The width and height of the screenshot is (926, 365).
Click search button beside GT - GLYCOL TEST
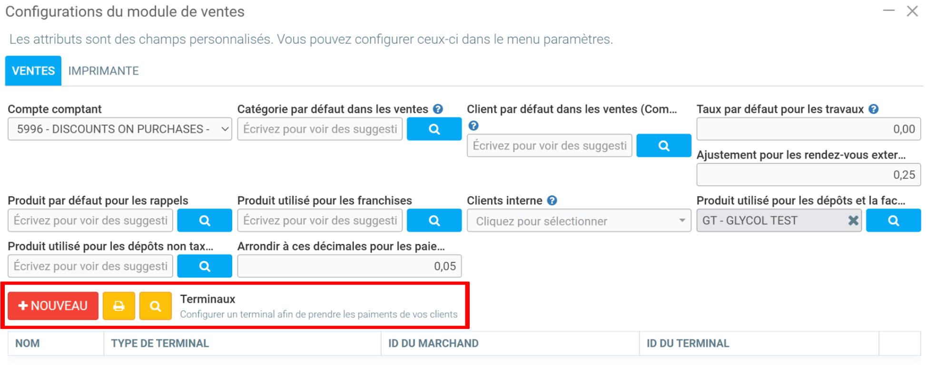[x=893, y=221]
